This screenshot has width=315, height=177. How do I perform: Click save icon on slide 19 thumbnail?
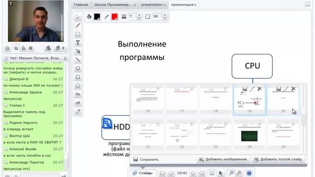(245, 88)
